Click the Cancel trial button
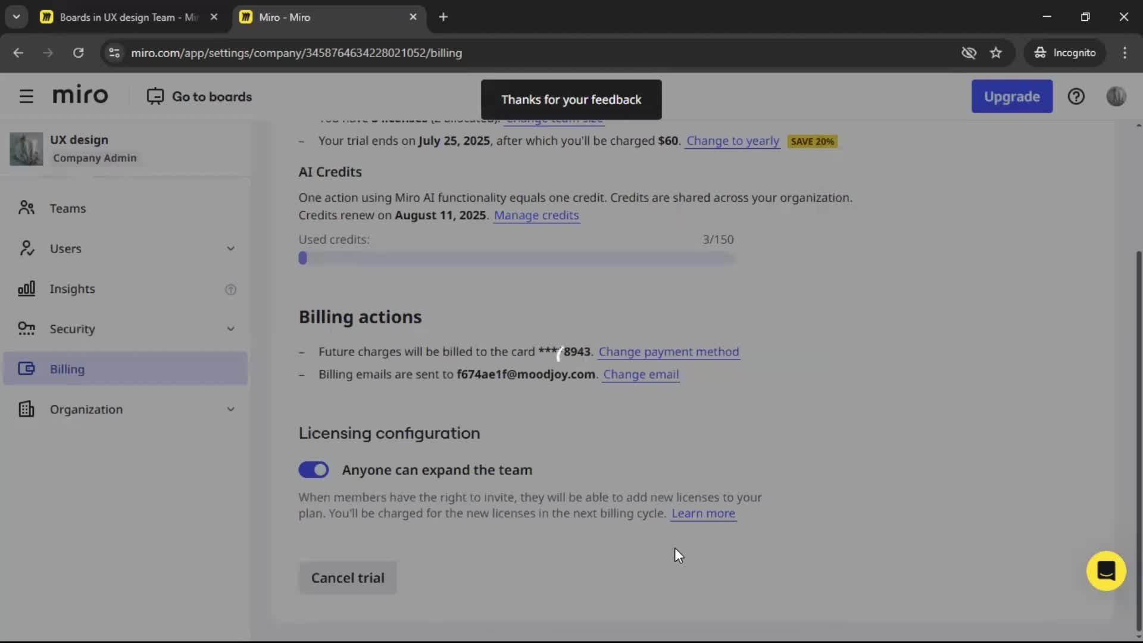Screen dimensions: 1143x643 coord(348,578)
